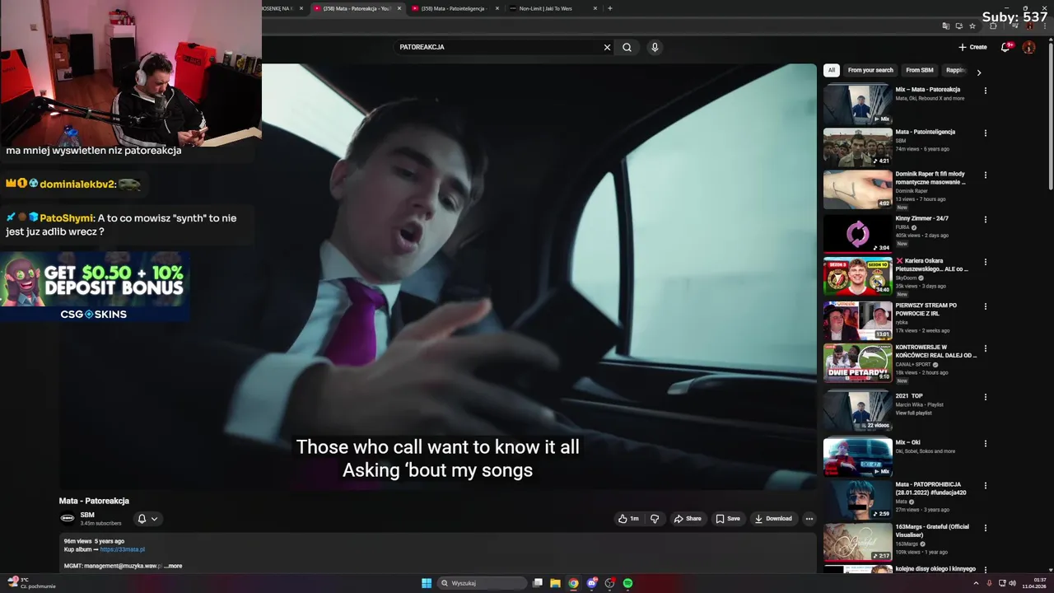Open options menu for Kariera Oskara Pietuszewskiego video
Screen dimensions: 1054x593
click(x=986, y=262)
